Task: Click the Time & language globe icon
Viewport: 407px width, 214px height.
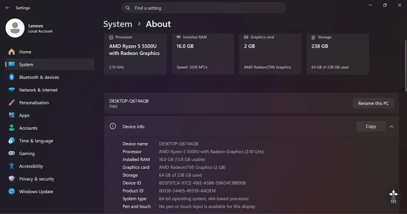Action: pos(12,141)
